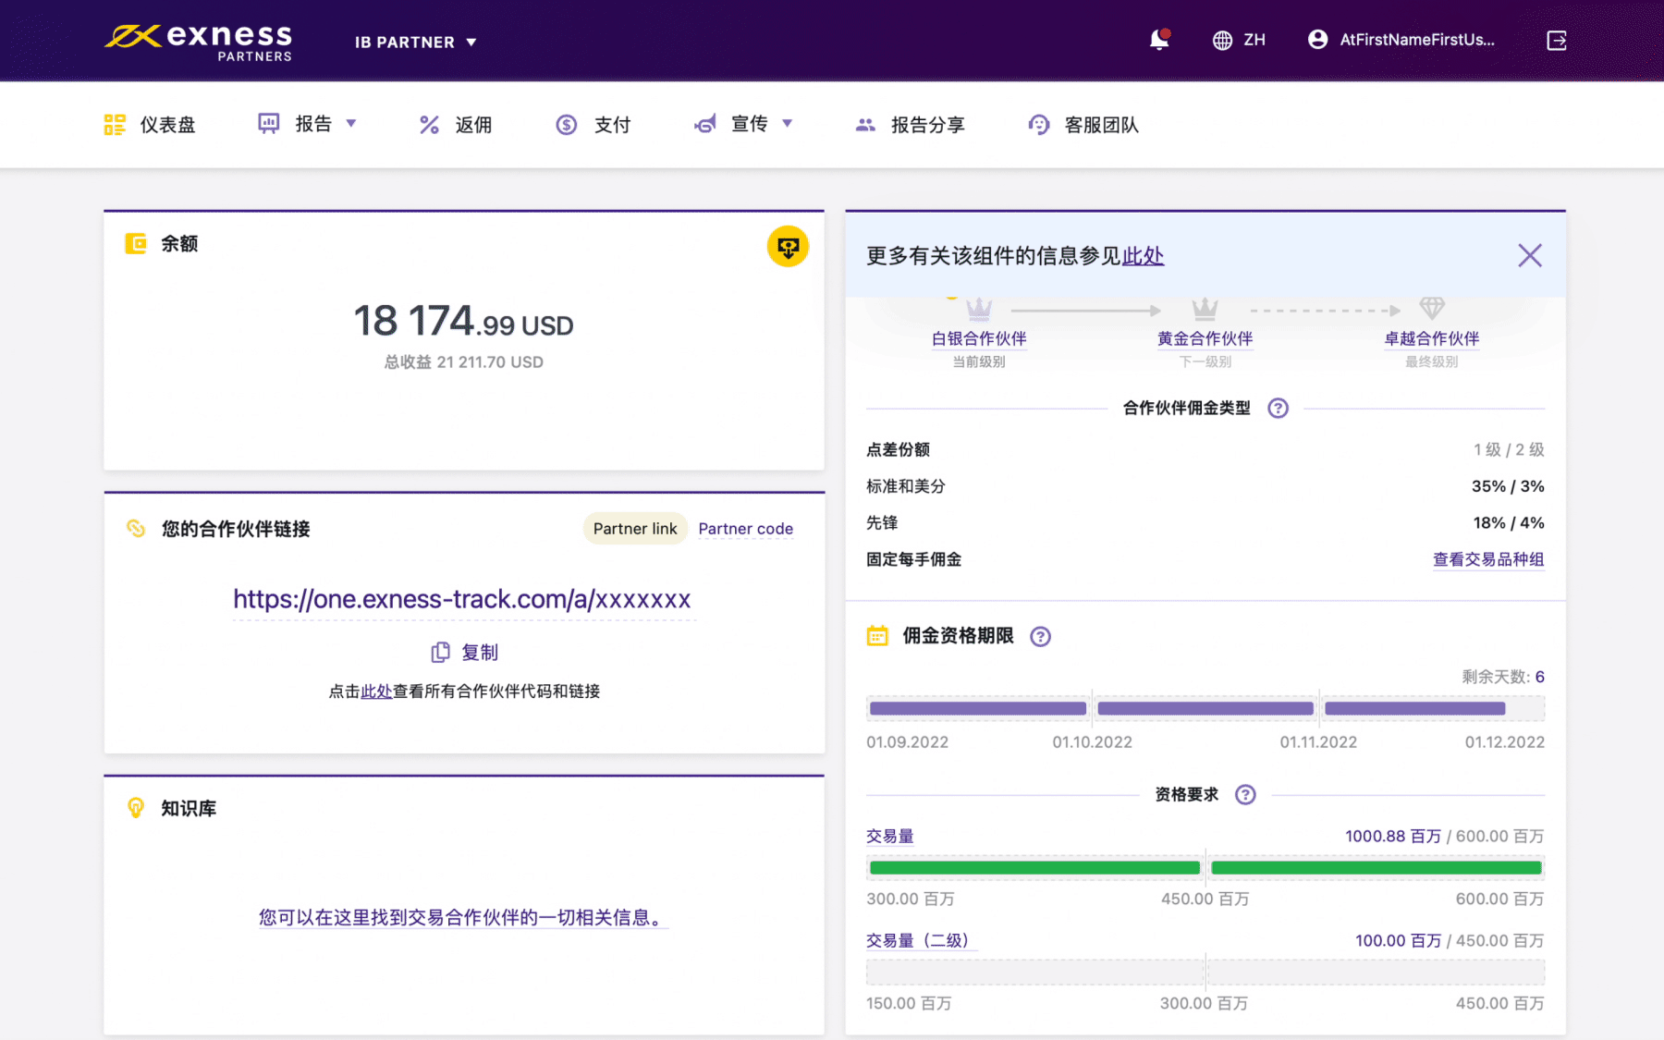Change language via ZH selector

1239,40
